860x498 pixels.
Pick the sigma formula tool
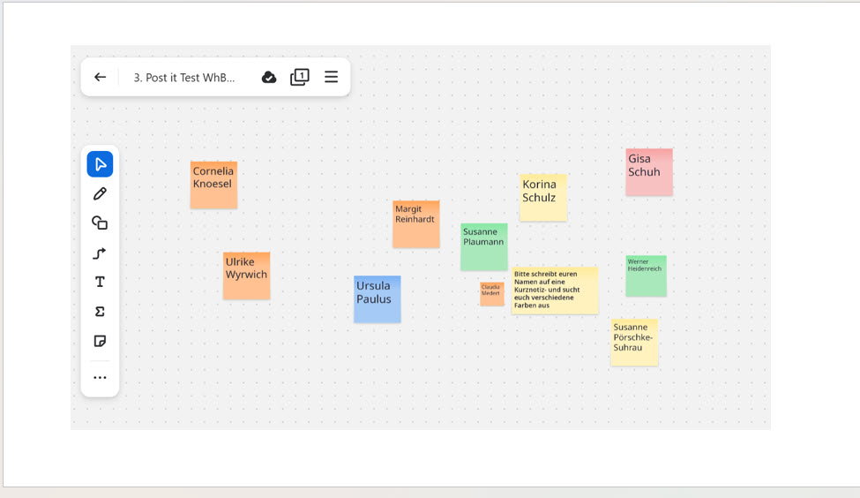tap(100, 312)
